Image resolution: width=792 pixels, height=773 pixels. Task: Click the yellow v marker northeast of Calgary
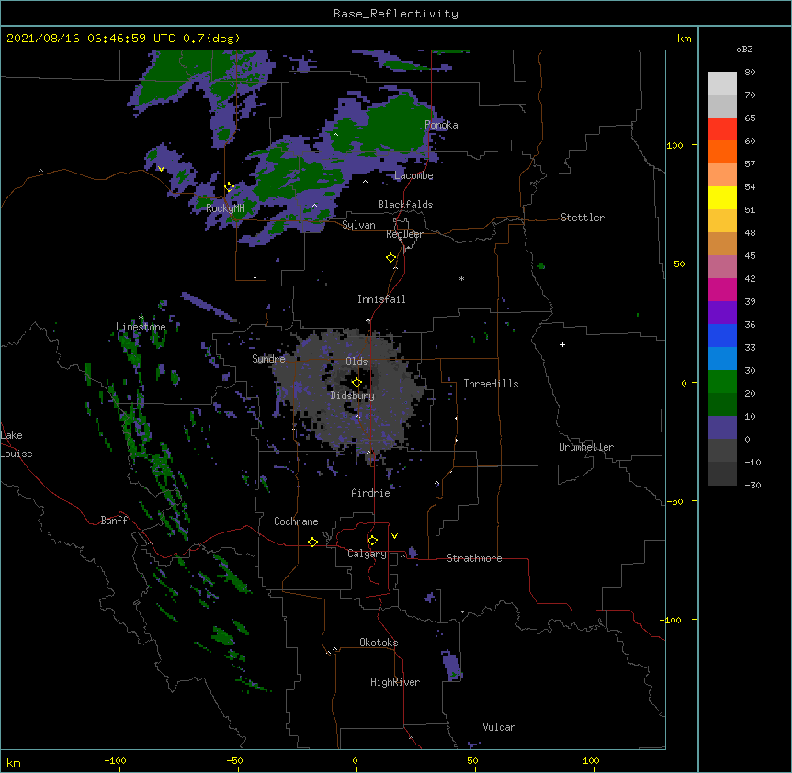(x=394, y=536)
